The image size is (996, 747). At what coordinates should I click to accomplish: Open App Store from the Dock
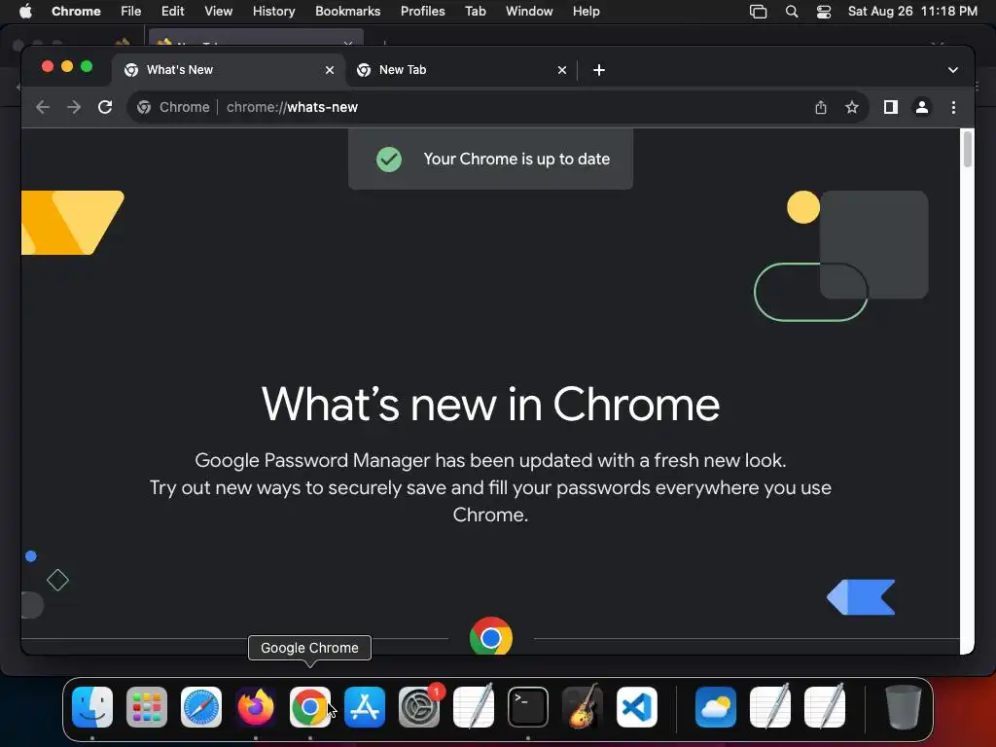(x=365, y=707)
